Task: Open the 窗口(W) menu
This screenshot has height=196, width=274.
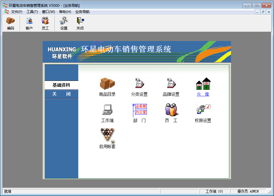Action: [48, 12]
